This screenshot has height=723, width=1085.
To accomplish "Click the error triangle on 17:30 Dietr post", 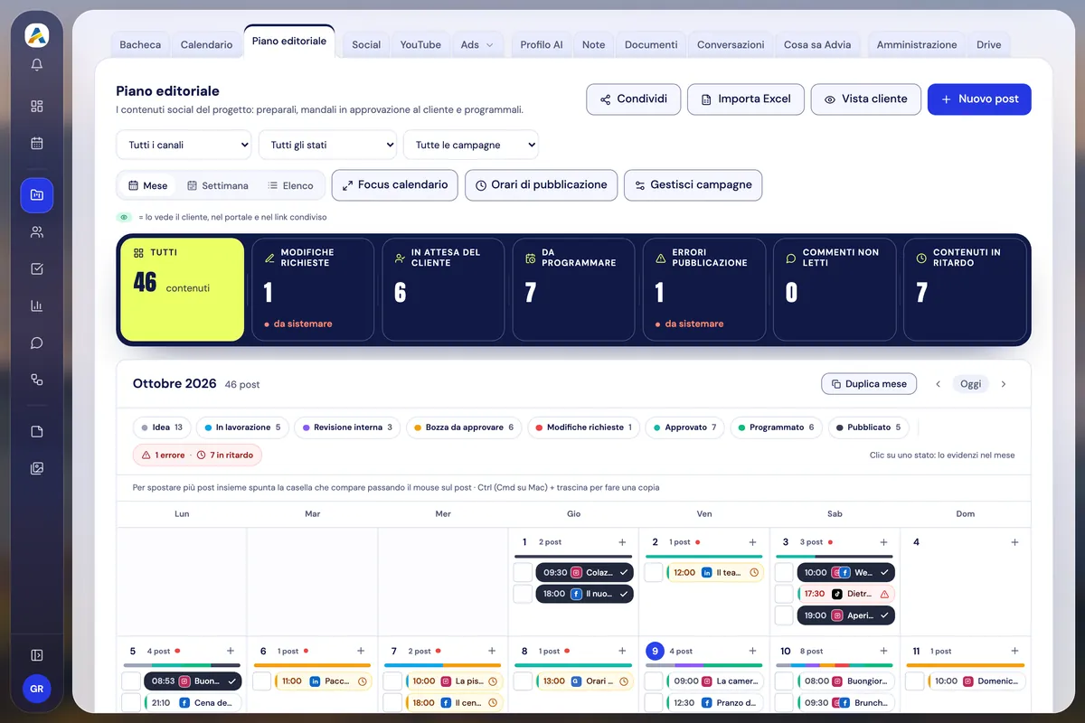I will pos(883,594).
